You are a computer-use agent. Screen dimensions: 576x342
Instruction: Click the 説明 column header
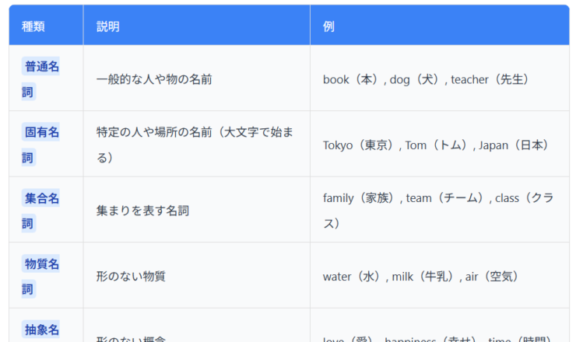[108, 26]
